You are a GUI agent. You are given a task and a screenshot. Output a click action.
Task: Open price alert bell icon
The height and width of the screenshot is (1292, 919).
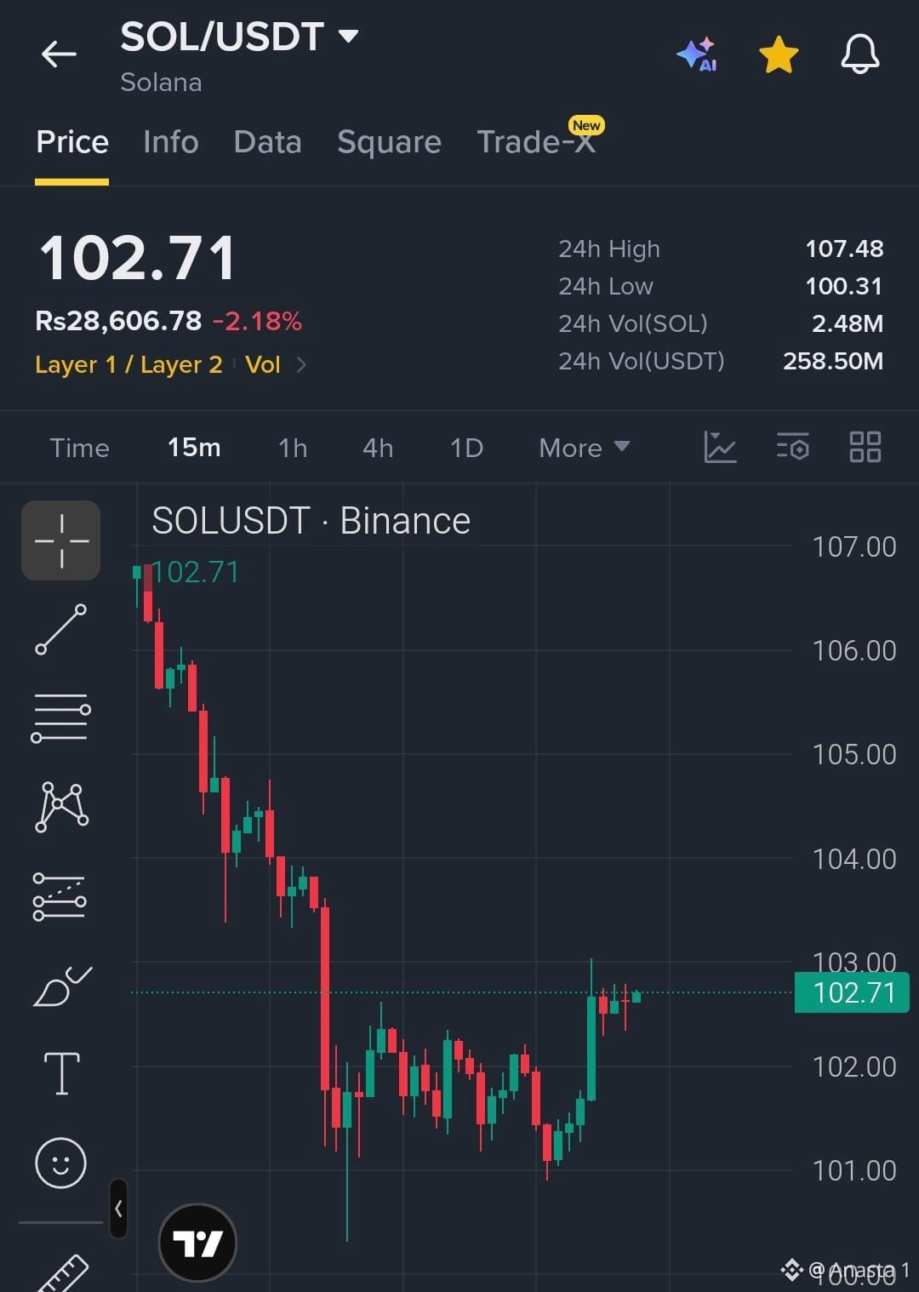click(860, 54)
